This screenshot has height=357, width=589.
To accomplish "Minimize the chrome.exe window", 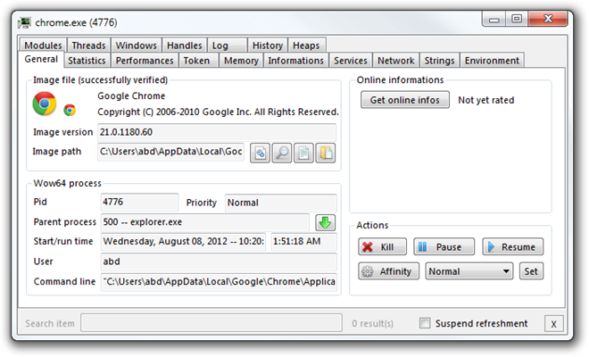I will coord(494,19).
